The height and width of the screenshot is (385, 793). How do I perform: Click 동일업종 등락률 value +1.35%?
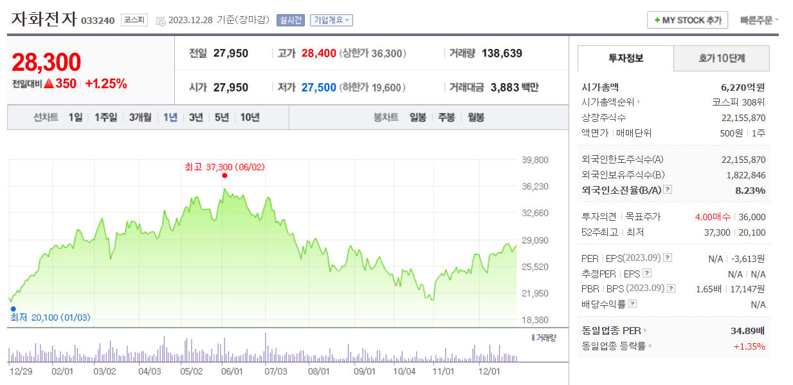(x=749, y=346)
